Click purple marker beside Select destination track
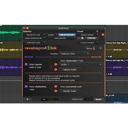 pos(26,86)
